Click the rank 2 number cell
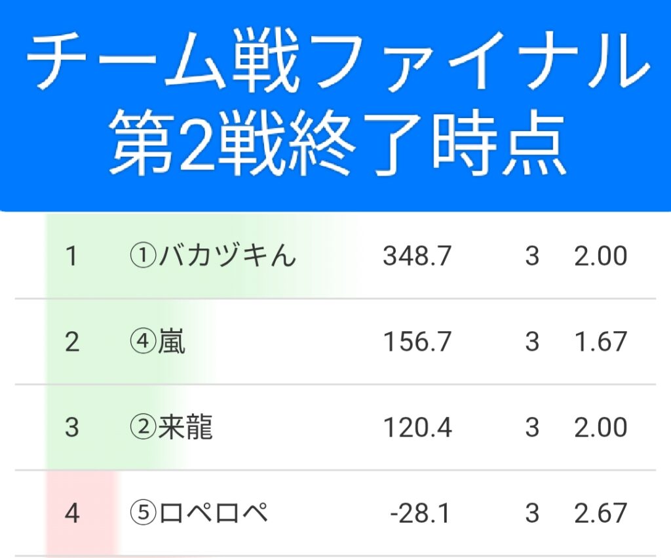671x558 pixels. (72, 342)
